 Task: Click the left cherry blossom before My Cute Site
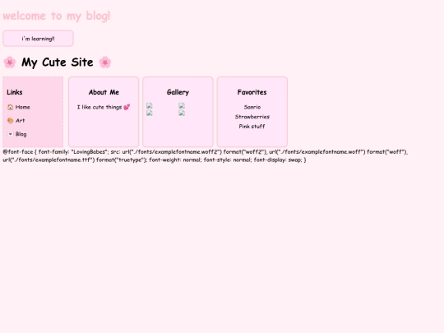click(10, 62)
